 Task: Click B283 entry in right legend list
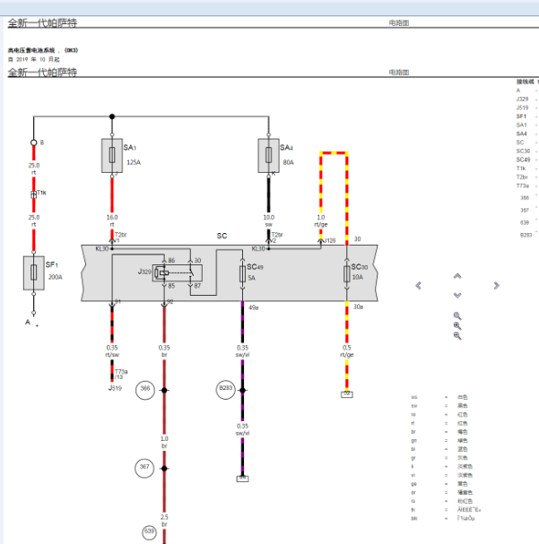526,235
